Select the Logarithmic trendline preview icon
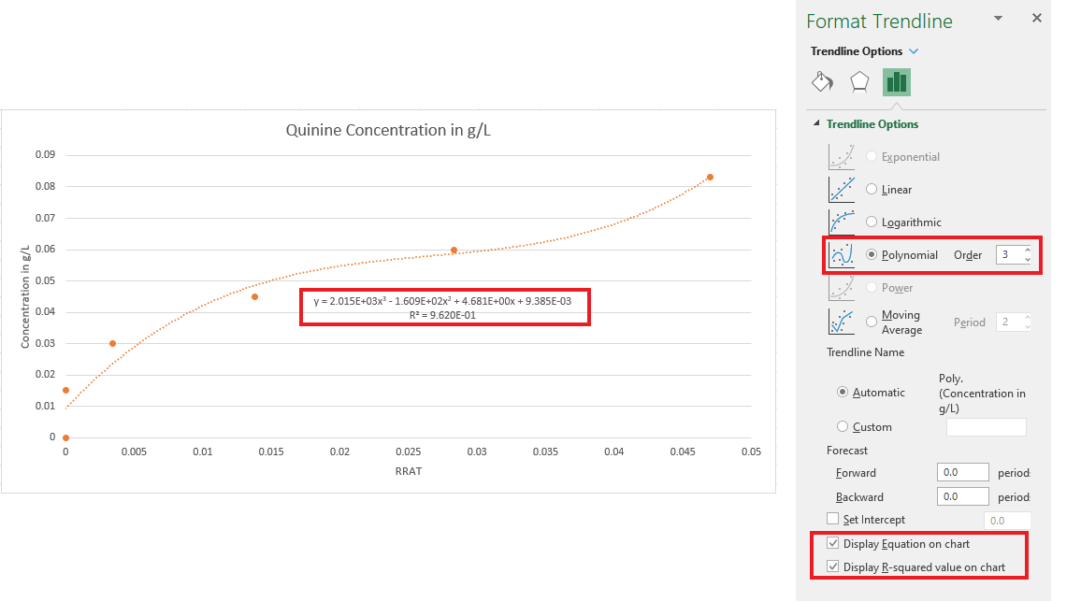Image resolution: width=1081 pixels, height=602 pixels. 841,222
